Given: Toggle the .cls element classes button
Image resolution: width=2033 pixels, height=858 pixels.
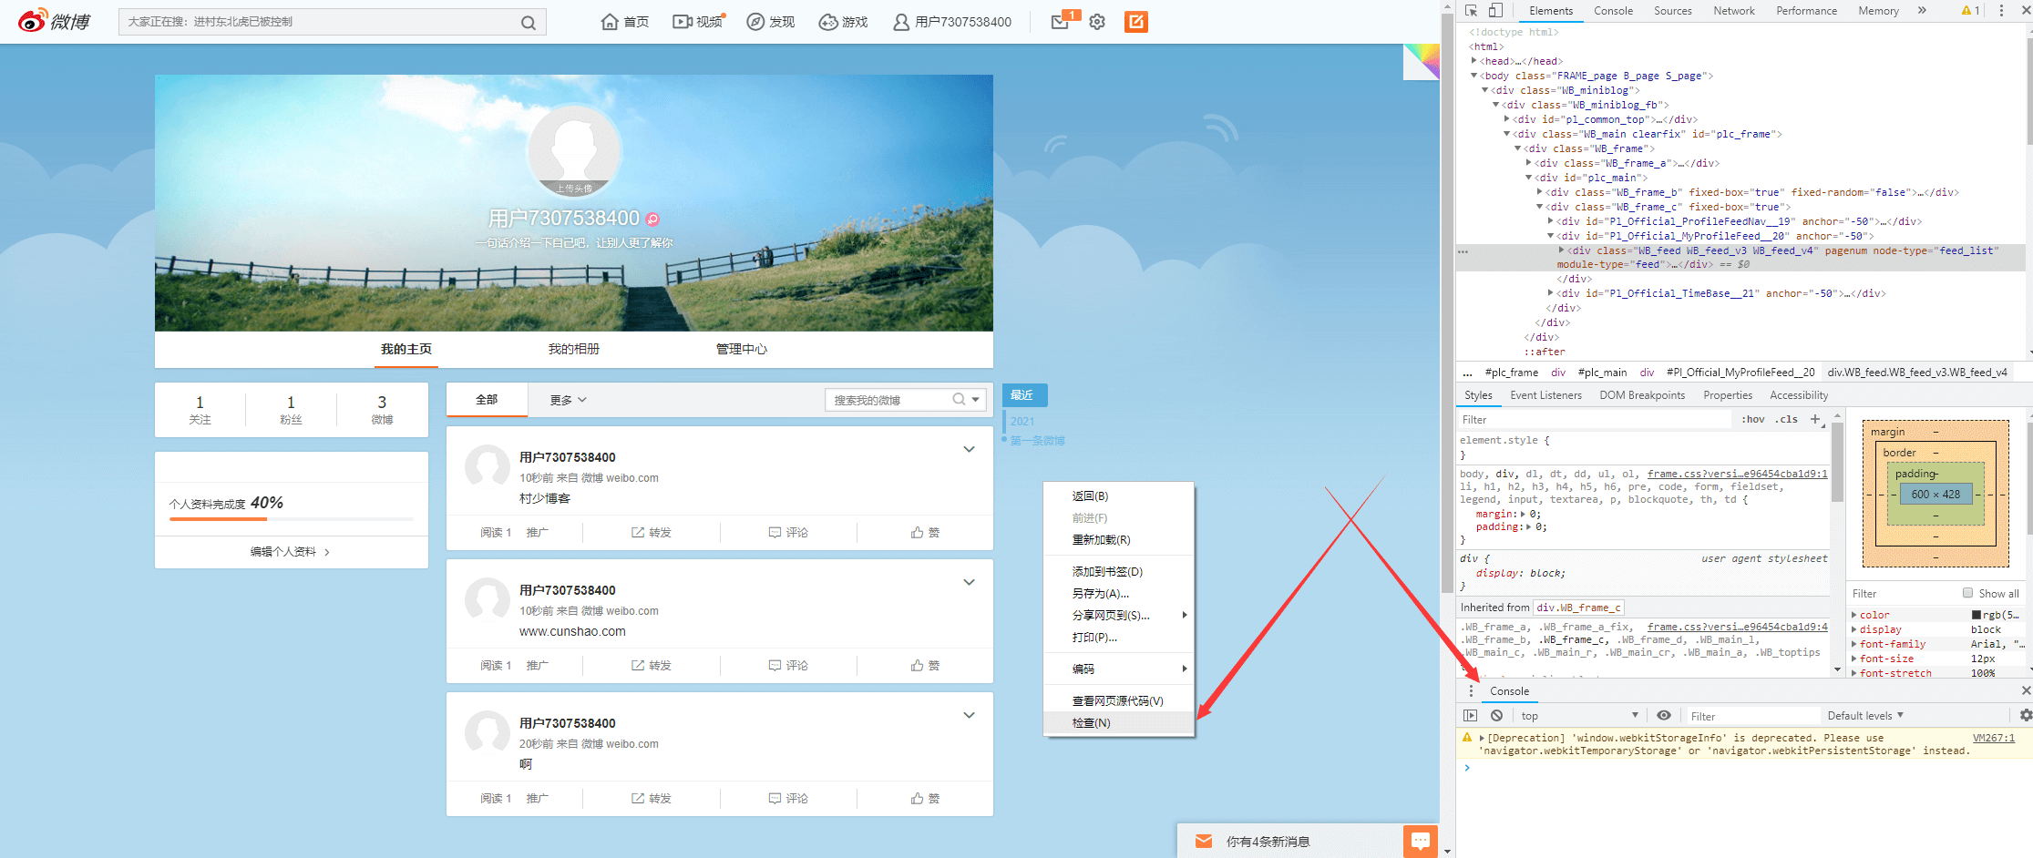Looking at the screenshot, I should (x=1786, y=420).
